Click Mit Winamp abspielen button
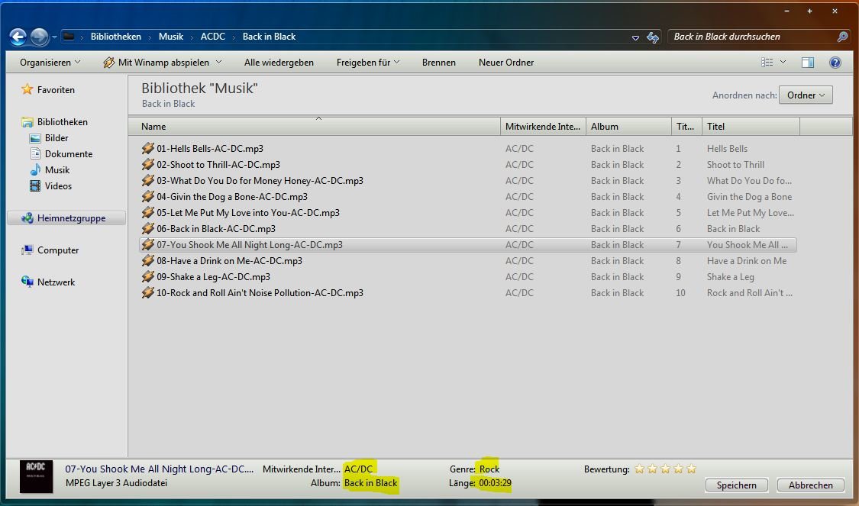859x506 pixels. (156, 63)
